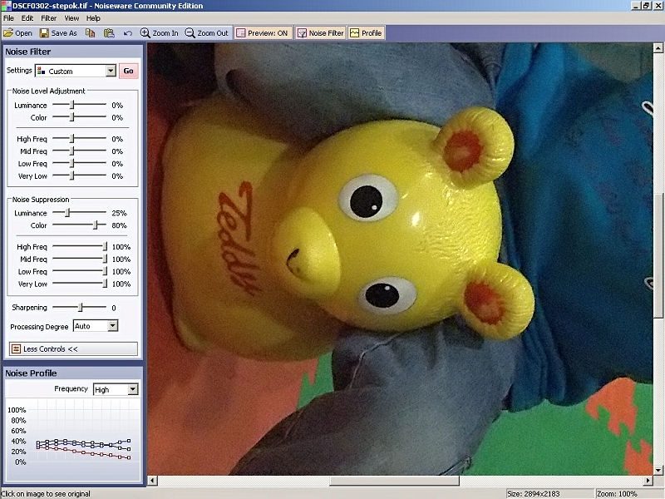Viewport: 665px width, 499px height.
Task: Open the Frequency High dropdown
Action: (x=133, y=389)
